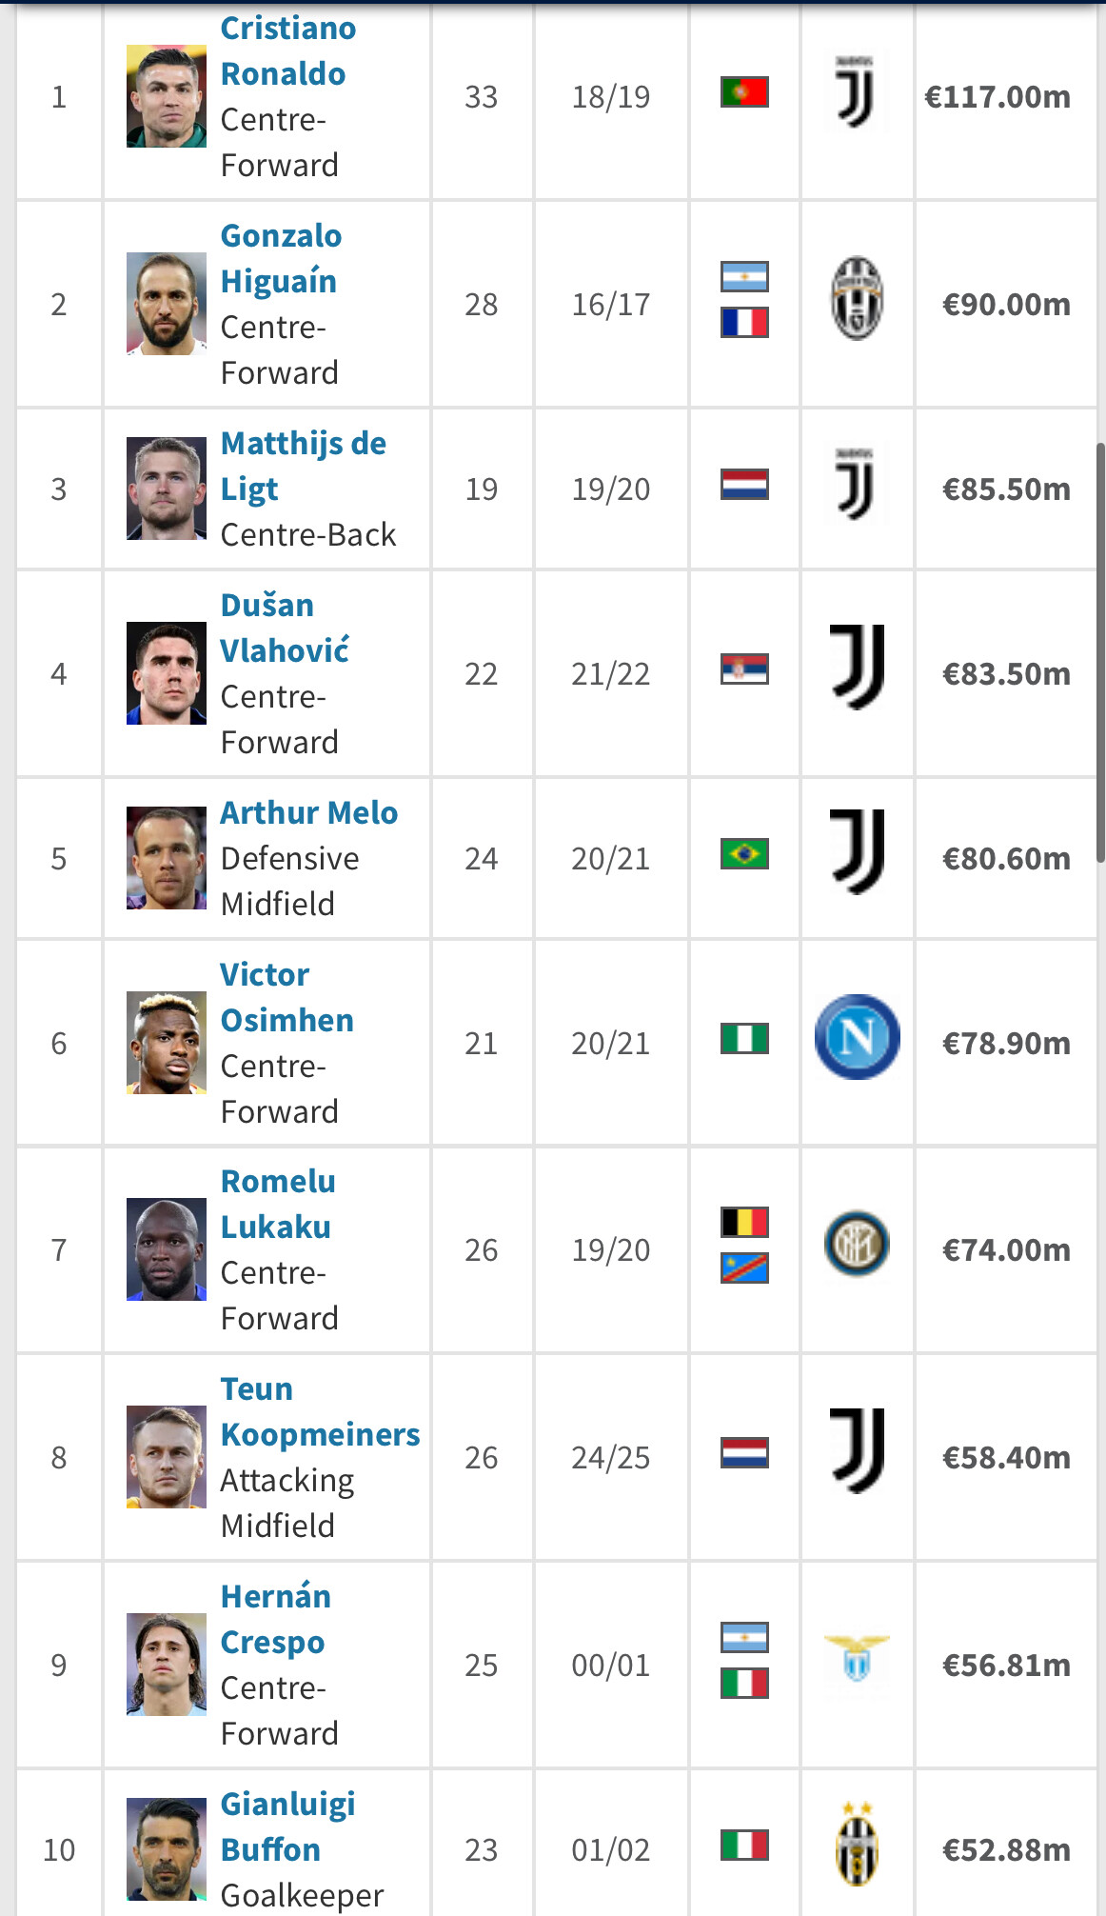
Task: Click the old Juventus crest beside Higuaín
Action: pyautogui.click(x=857, y=299)
